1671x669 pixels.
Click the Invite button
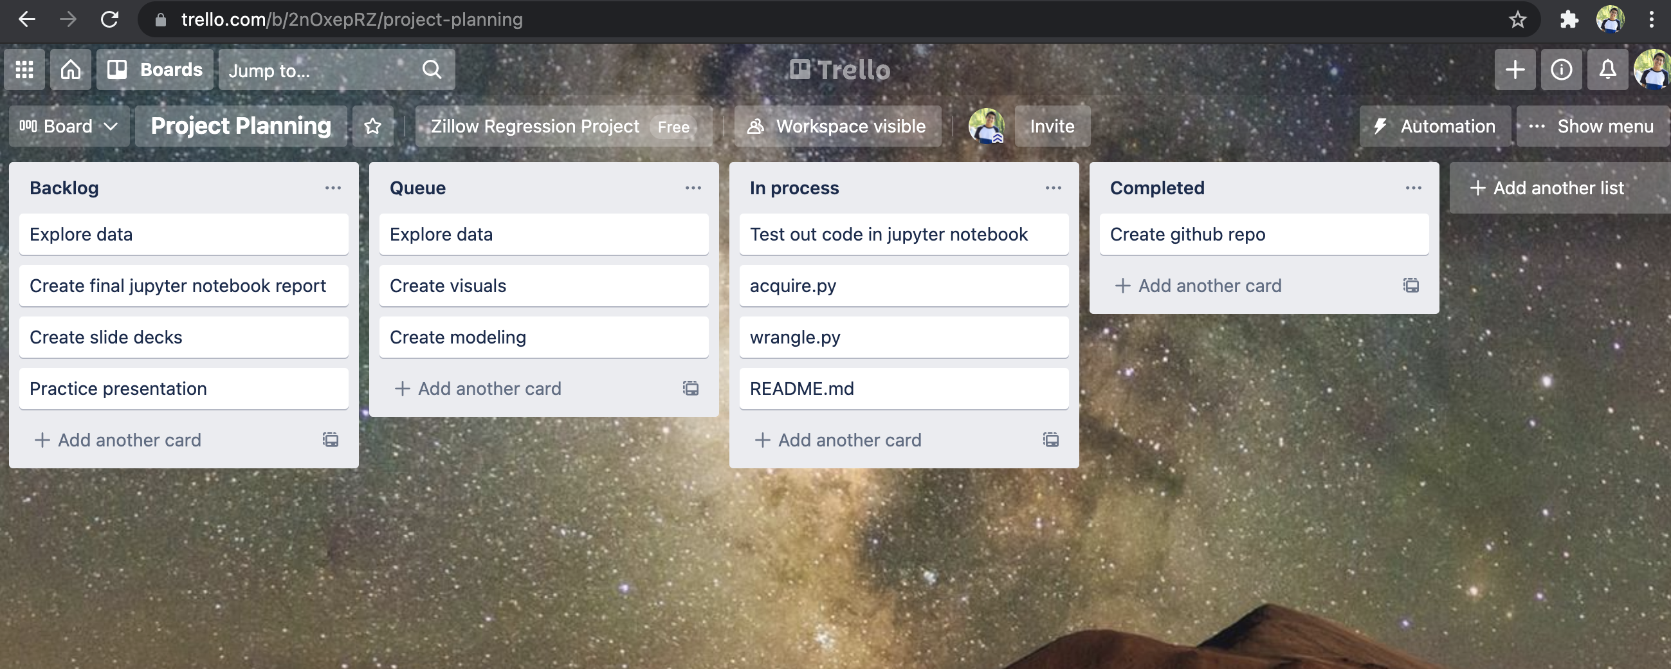click(1052, 126)
